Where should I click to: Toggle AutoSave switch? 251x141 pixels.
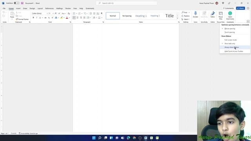(16, 3)
